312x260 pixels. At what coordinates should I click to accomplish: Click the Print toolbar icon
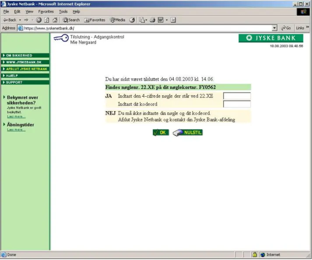152,20
